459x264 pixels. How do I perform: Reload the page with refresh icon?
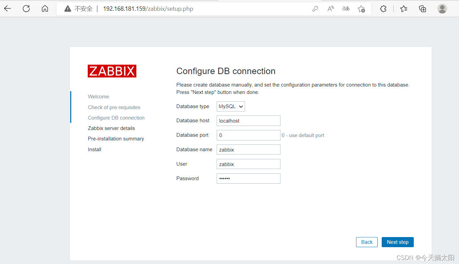pyautogui.click(x=26, y=9)
